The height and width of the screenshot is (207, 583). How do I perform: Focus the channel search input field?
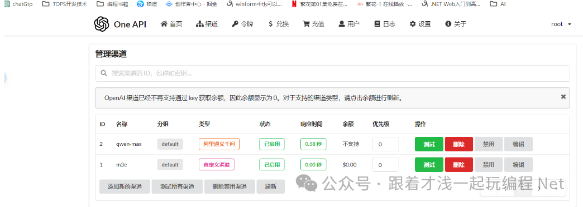(x=332, y=73)
